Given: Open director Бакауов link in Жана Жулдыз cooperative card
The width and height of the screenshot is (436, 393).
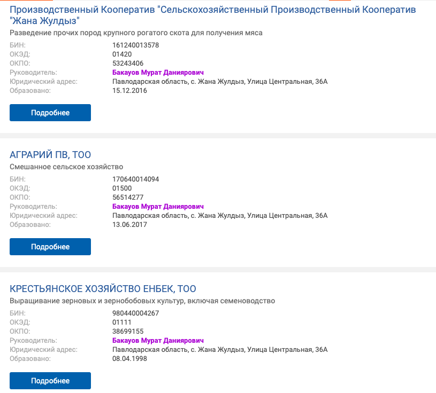Looking at the screenshot, I should [158, 73].
